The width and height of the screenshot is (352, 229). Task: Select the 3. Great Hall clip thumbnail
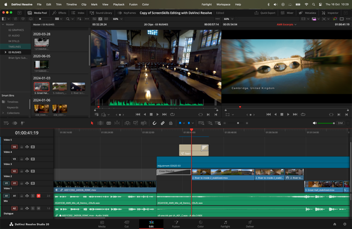(42, 86)
